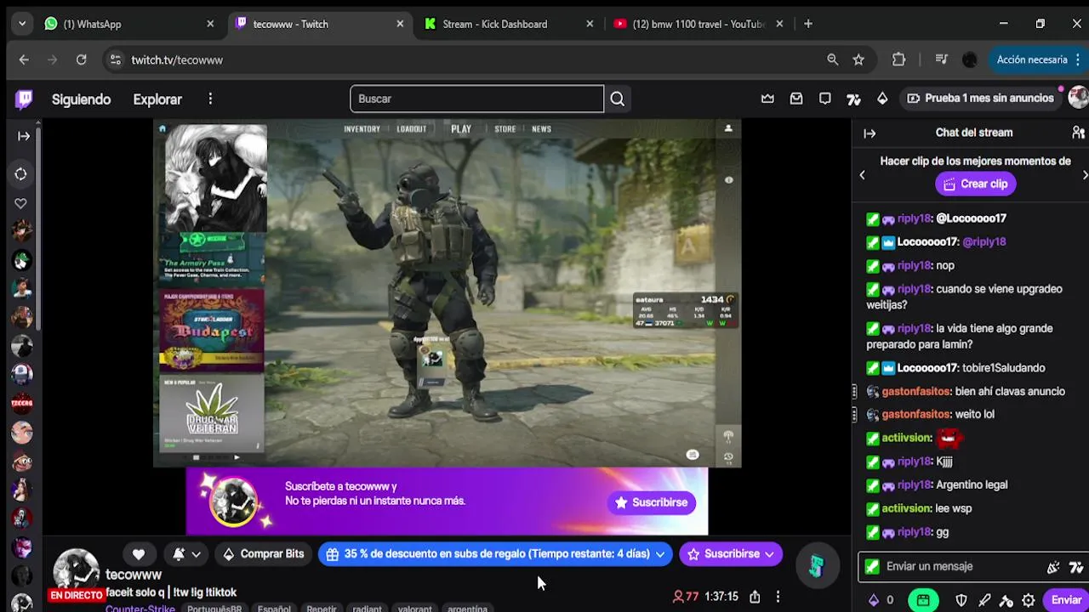Open whispers speech bubble icon

pos(825,99)
